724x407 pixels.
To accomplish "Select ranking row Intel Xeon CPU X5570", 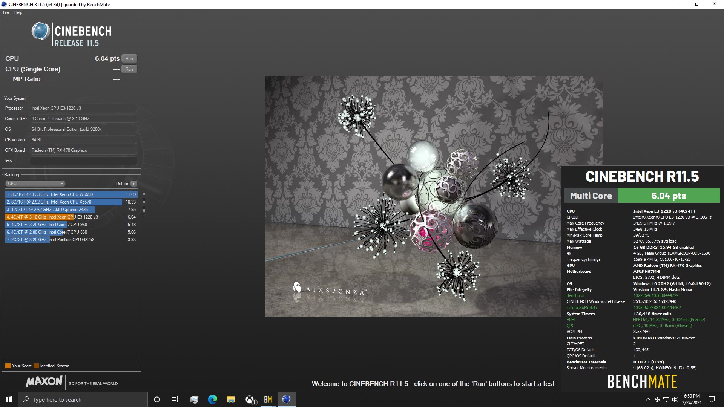I will 71,202.
